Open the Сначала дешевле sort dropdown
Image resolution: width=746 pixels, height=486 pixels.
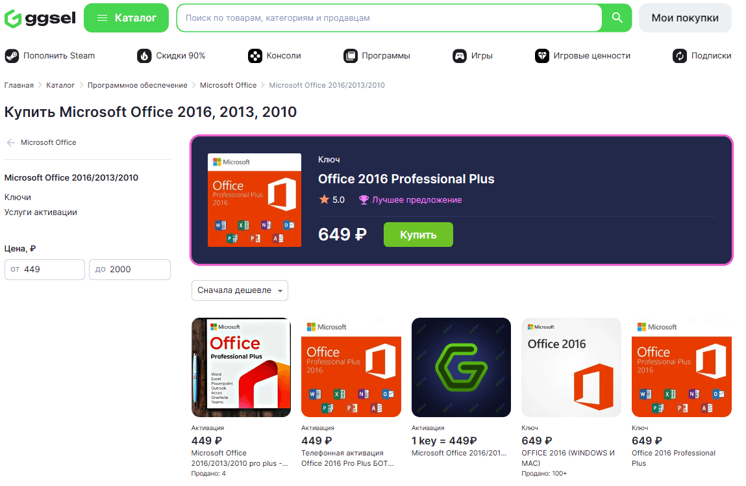click(240, 290)
